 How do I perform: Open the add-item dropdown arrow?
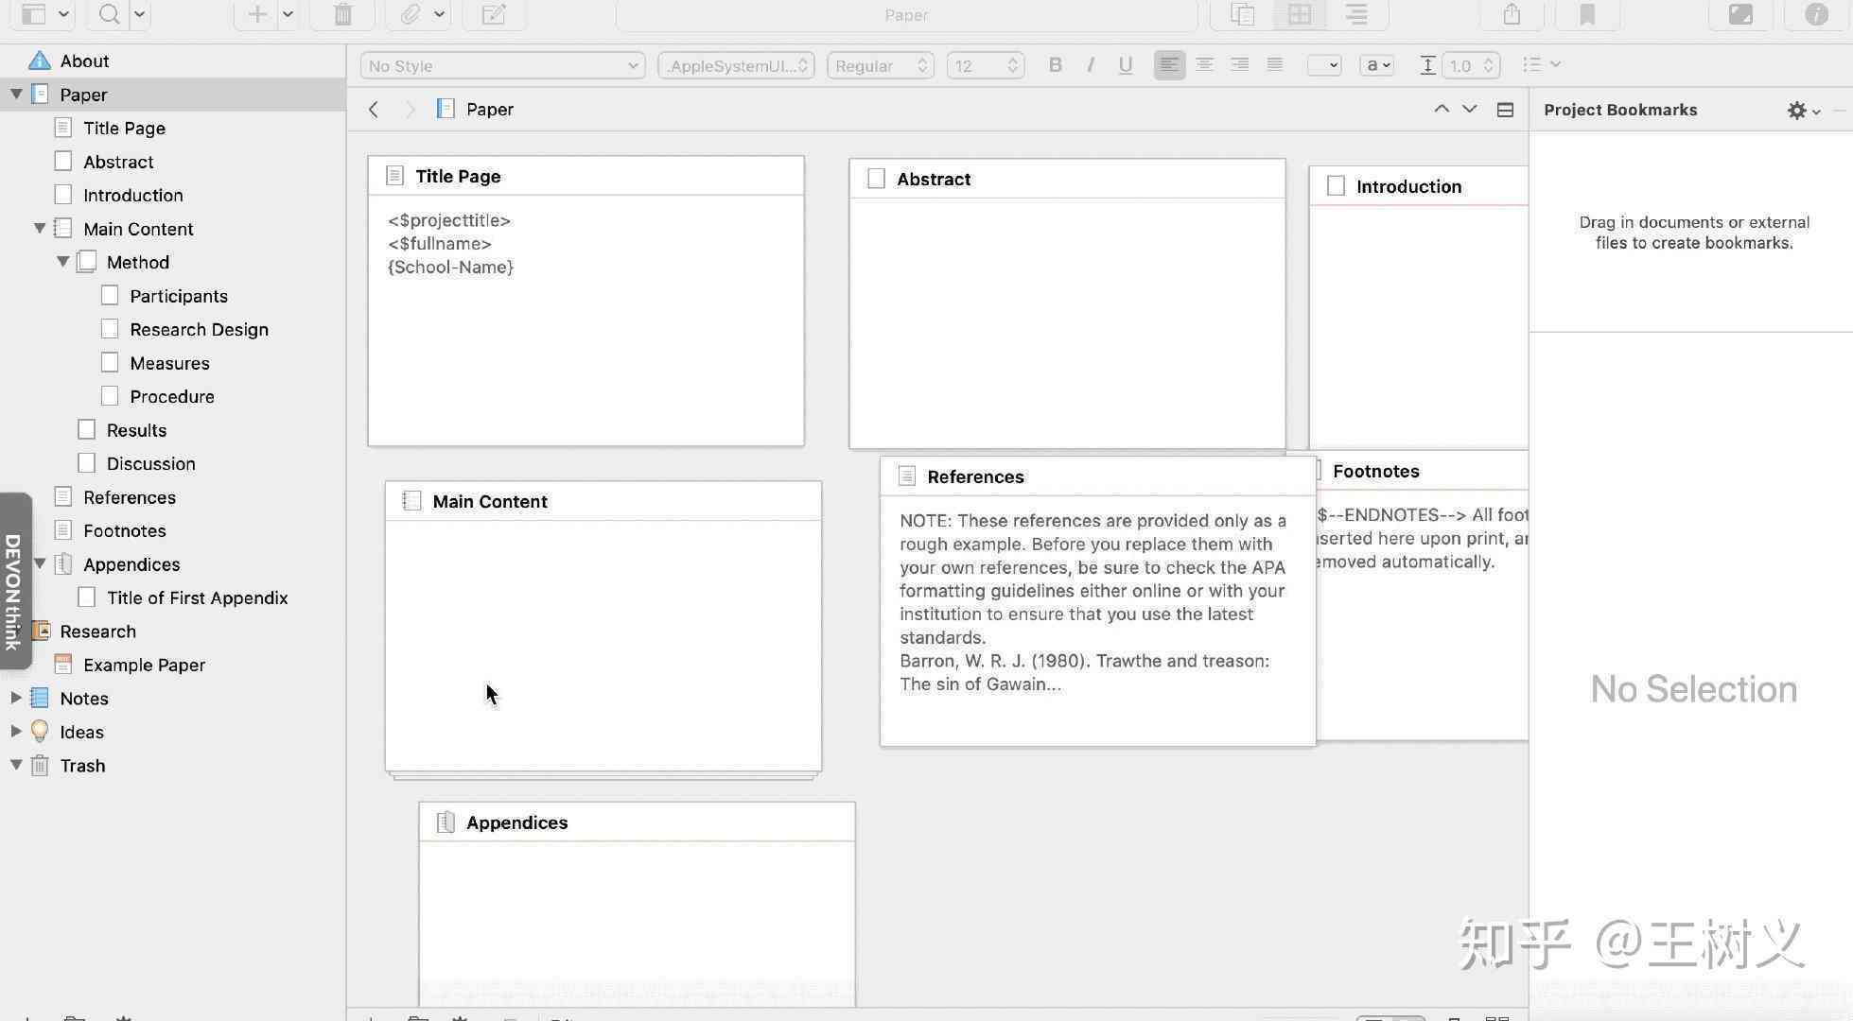point(288,14)
